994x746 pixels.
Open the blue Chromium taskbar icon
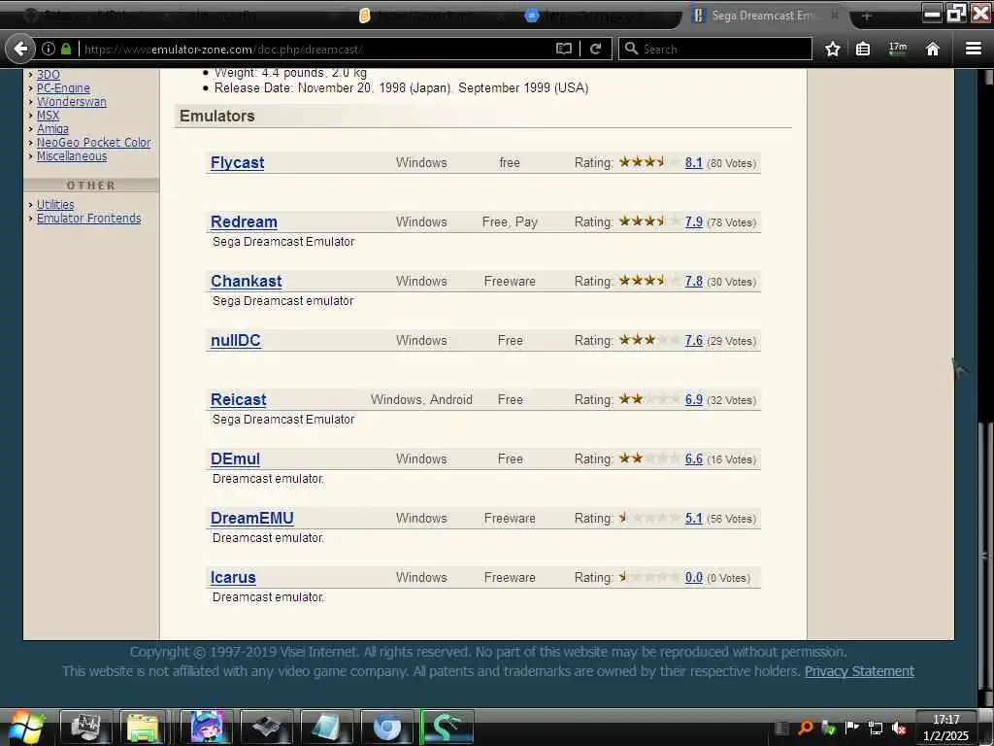386,727
